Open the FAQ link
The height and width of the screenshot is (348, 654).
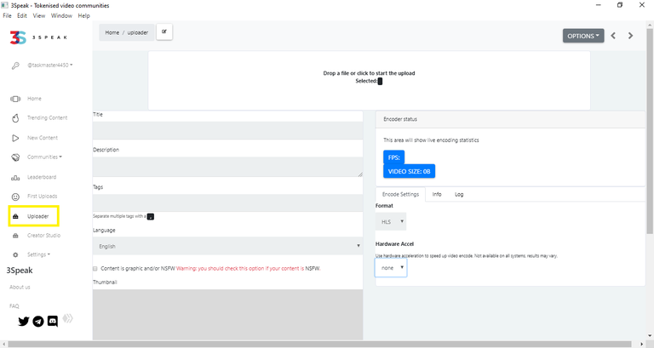point(14,306)
